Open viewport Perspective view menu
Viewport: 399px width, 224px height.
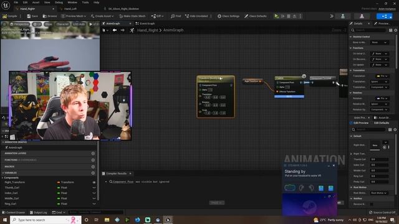[19, 24]
